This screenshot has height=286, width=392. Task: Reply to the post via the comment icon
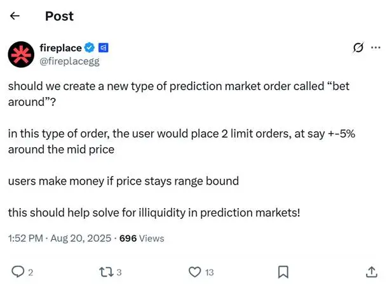[x=18, y=272]
